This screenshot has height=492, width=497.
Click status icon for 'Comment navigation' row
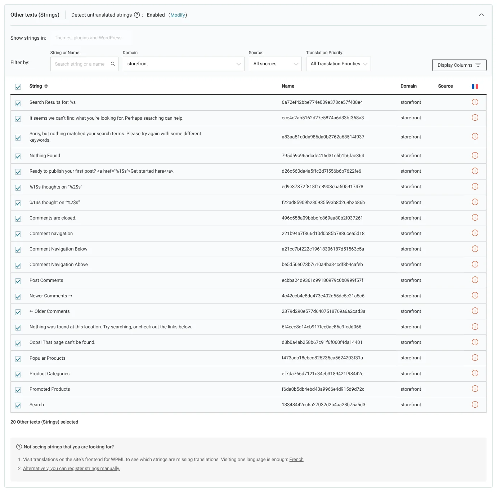tap(475, 233)
